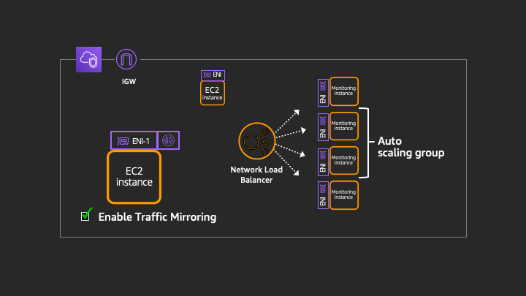The height and width of the screenshot is (296, 526).
Task: Select the small ENI badge above EC2 instance
Action: [x=213, y=75]
